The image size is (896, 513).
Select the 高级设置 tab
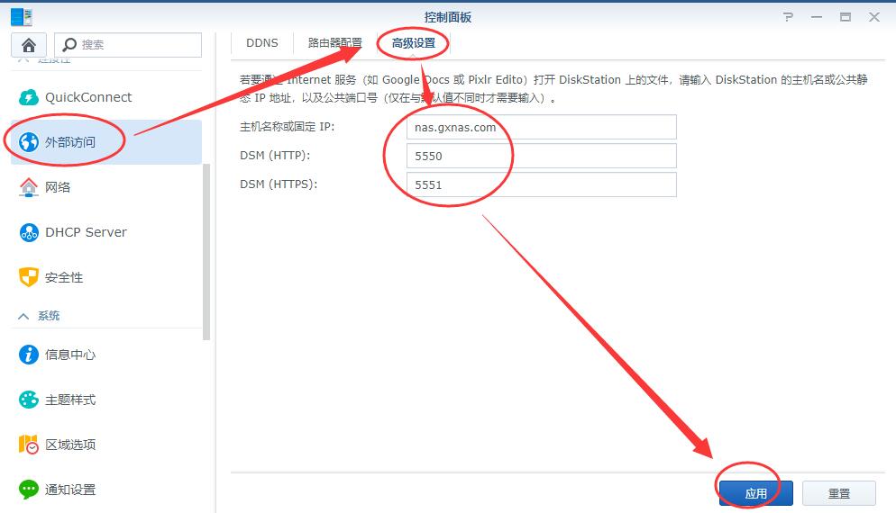pos(413,42)
